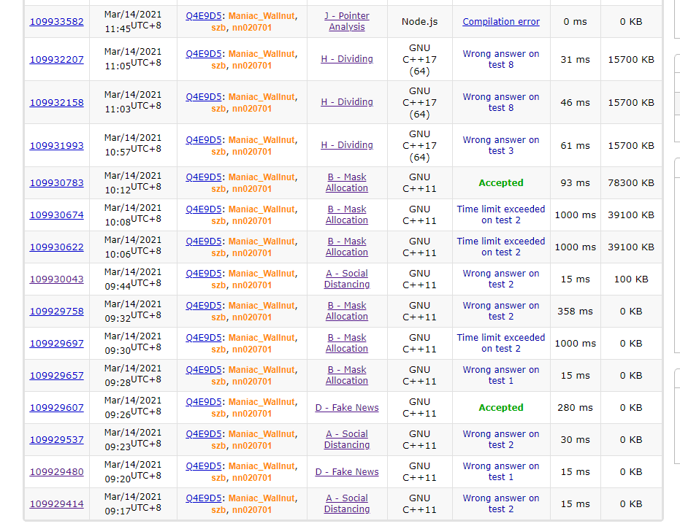Click the Compilation error verdict link
680x529 pixels.
[x=500, y=21]
